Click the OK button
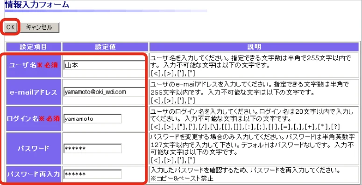This screenshot has width=362, height=185. 10,27
